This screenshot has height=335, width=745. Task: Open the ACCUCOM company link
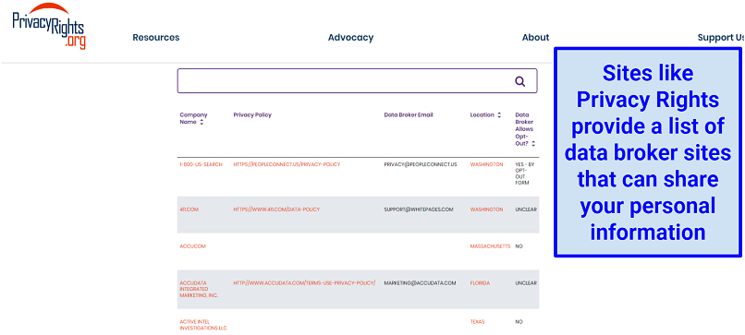point(192,246)
